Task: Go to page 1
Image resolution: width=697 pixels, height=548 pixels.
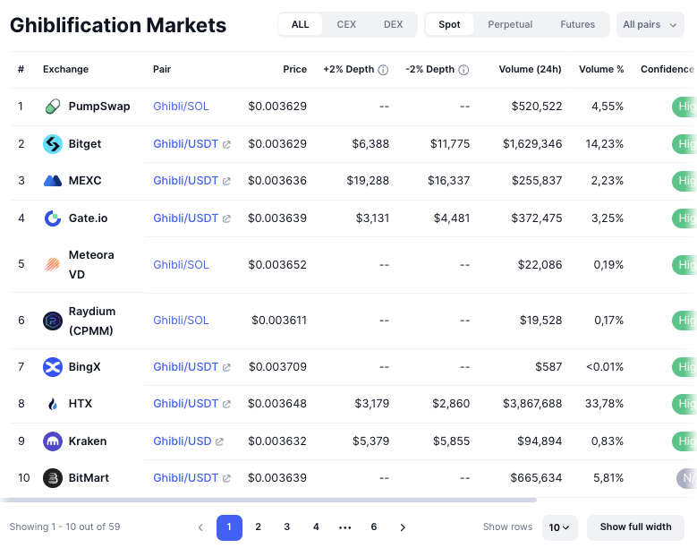Action: 229,527
